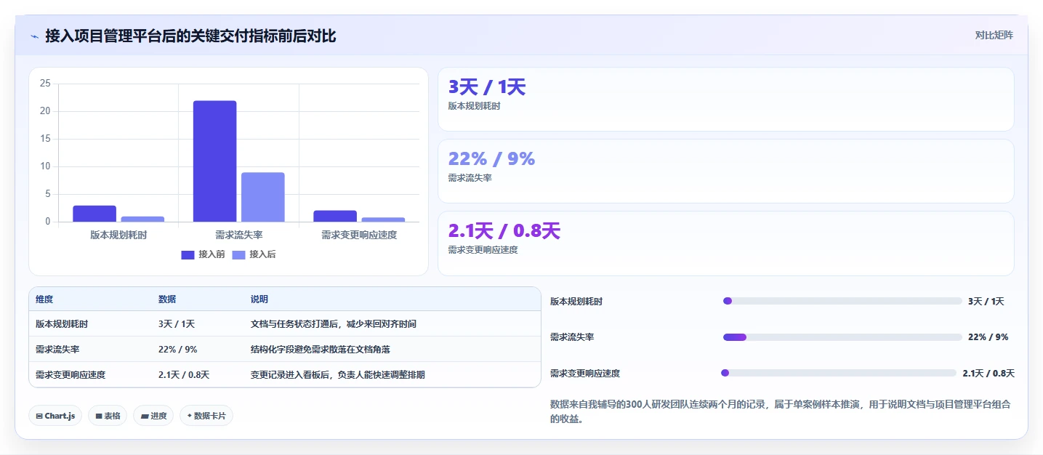Click the 版本规划耗时 chart axis label

click(118, 235)
